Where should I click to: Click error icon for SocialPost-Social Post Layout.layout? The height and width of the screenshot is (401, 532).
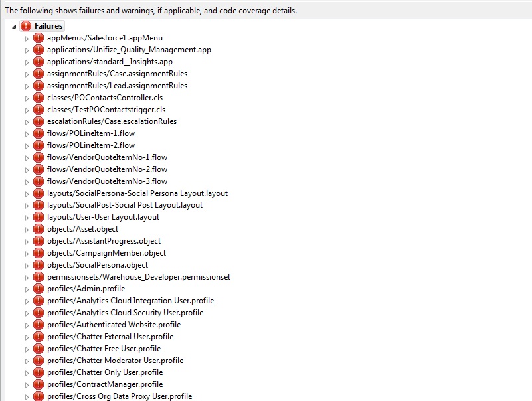(39, 205)
